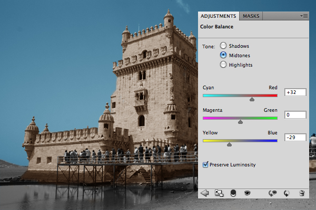This screenshot has width=316, height=210.
Task: Click the Cyan-Red slider handle
Action: click(x=252, y=99)
